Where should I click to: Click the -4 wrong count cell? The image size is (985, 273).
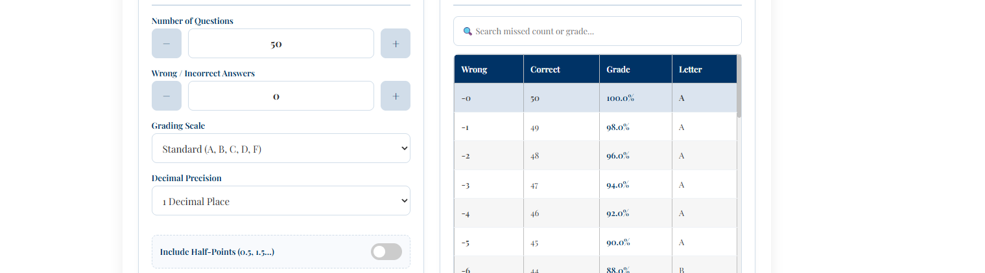[x=489, y=213]
